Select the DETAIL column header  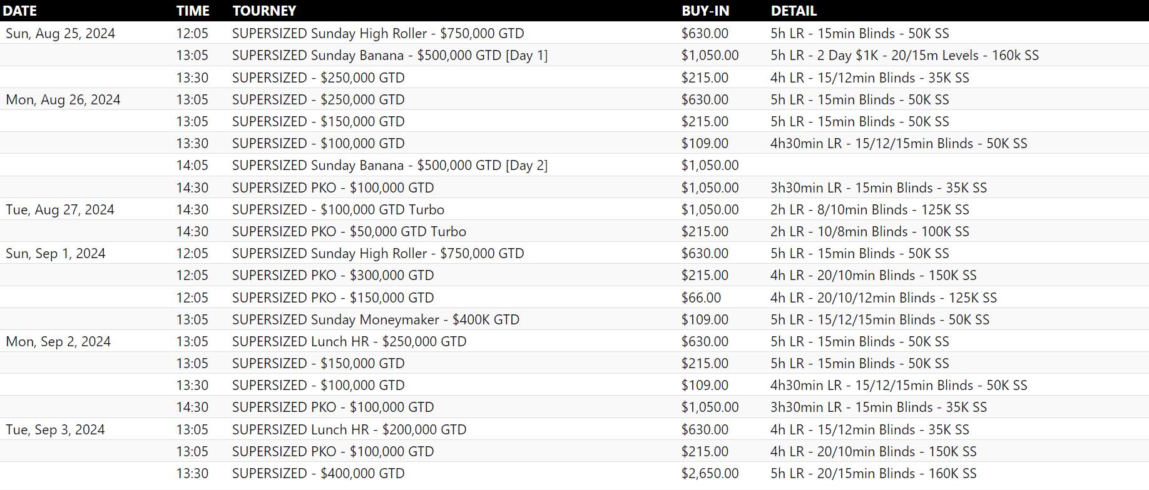click(794, 11)
